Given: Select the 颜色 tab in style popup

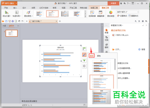Looking at the screenshot, I should (x=99, y=56).
